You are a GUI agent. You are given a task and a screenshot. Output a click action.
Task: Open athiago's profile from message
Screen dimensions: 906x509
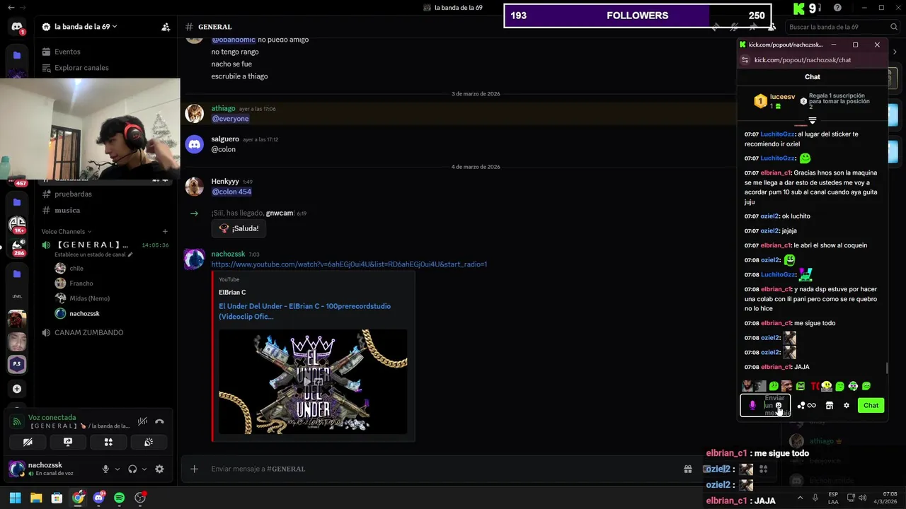223,108
